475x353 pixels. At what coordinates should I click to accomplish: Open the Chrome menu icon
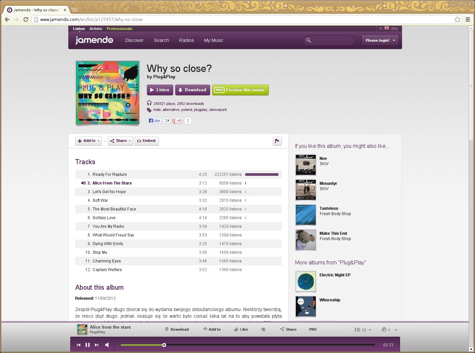tap(468, 19)
